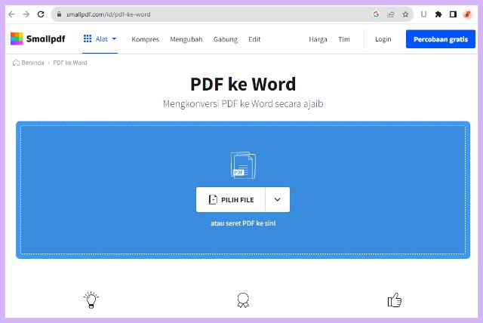Click the thumbs-up feature icon
The height and width of the screenshot is (323, 483).
pyautogui.click(x=395, y=300)
